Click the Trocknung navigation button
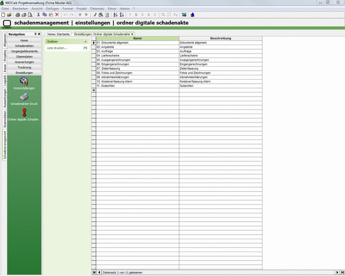Viewport: 345px width, 276px height. pos(24,67)
